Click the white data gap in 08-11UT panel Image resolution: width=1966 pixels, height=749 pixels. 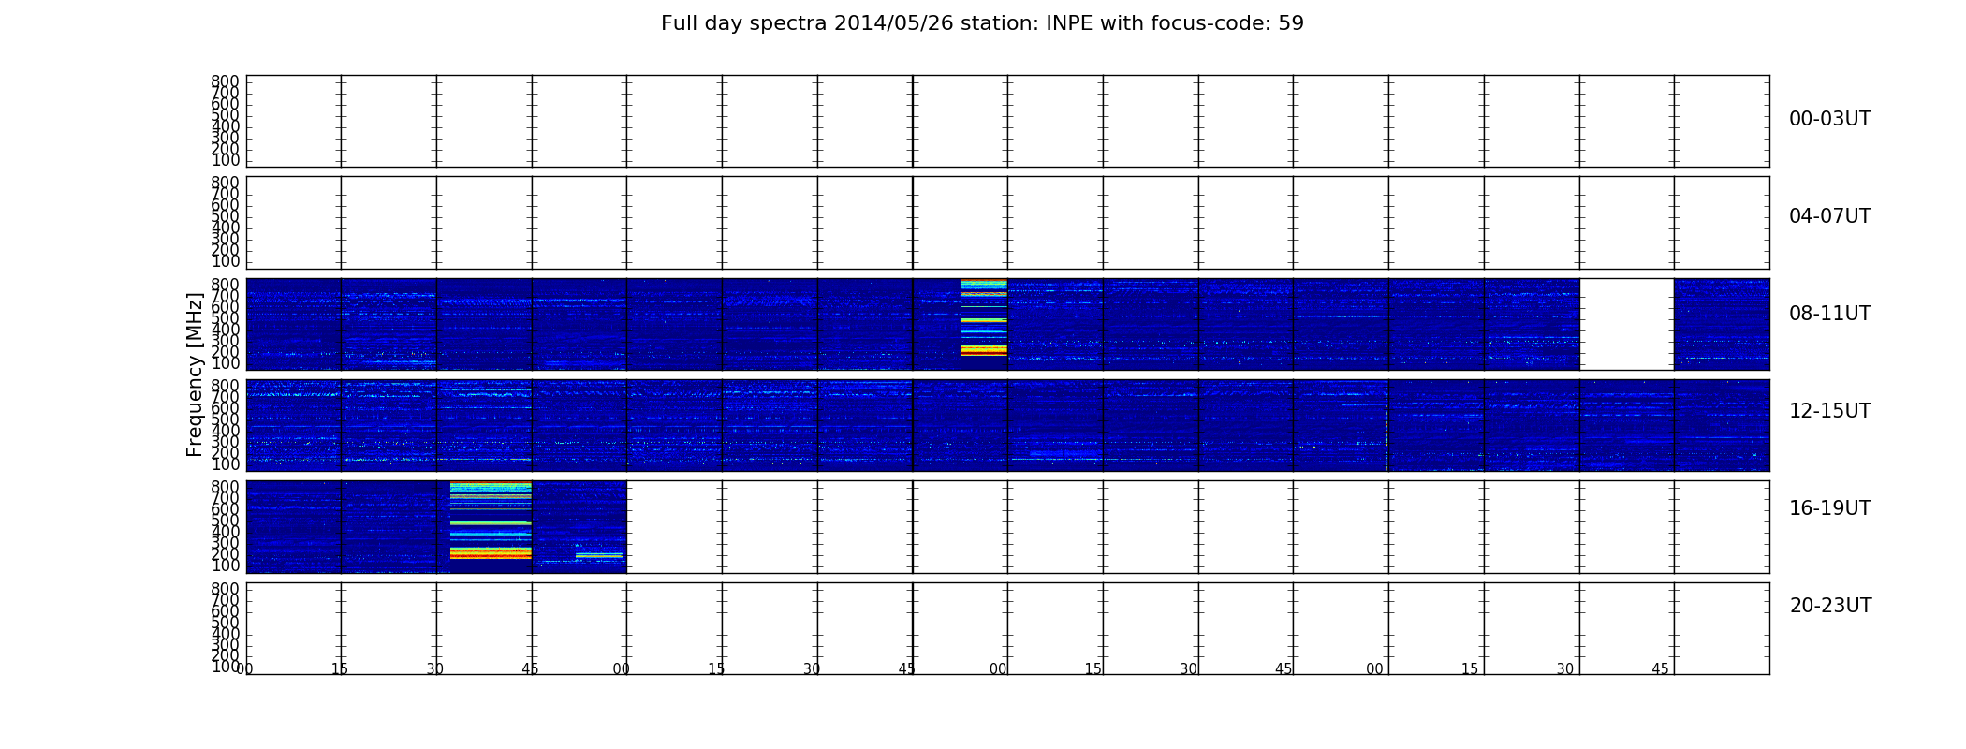pyautogui.click(x=1627, y=324)
